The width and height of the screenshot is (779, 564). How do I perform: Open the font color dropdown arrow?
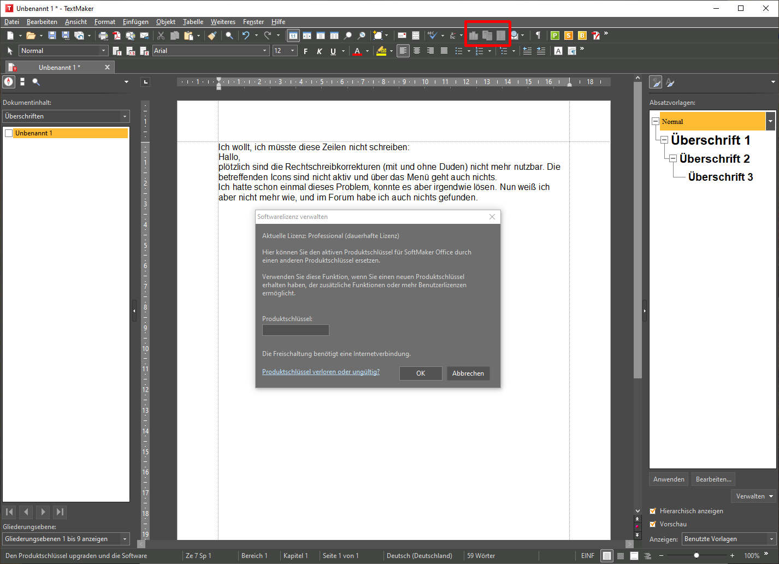tap(367, 51)
